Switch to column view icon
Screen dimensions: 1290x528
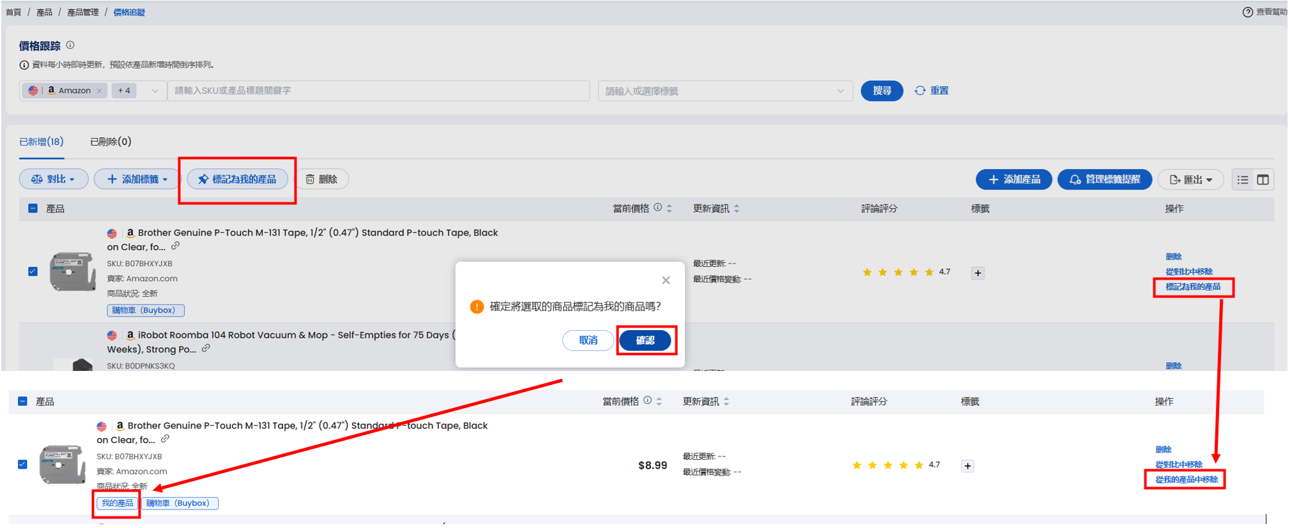(1263, 180)
